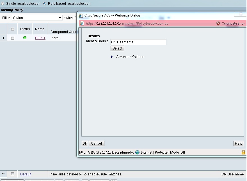Click the Default row rule description text
This screenshot has height=181, width=247.
86,174
